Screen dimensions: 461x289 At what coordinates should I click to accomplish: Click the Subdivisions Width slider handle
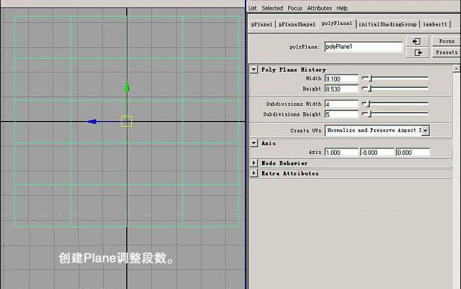[x=368, y=104]
